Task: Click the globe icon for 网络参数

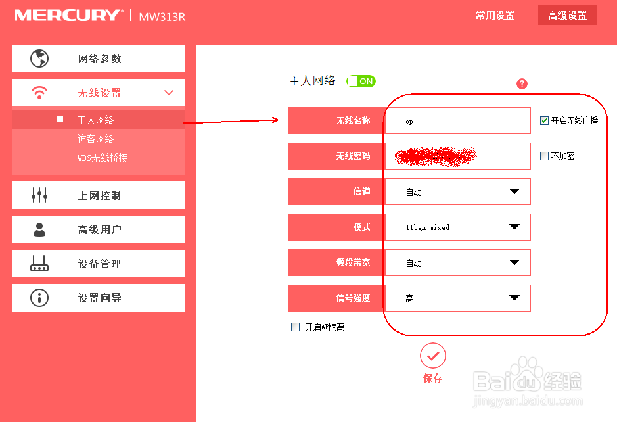Action: [x=39, y=59]
